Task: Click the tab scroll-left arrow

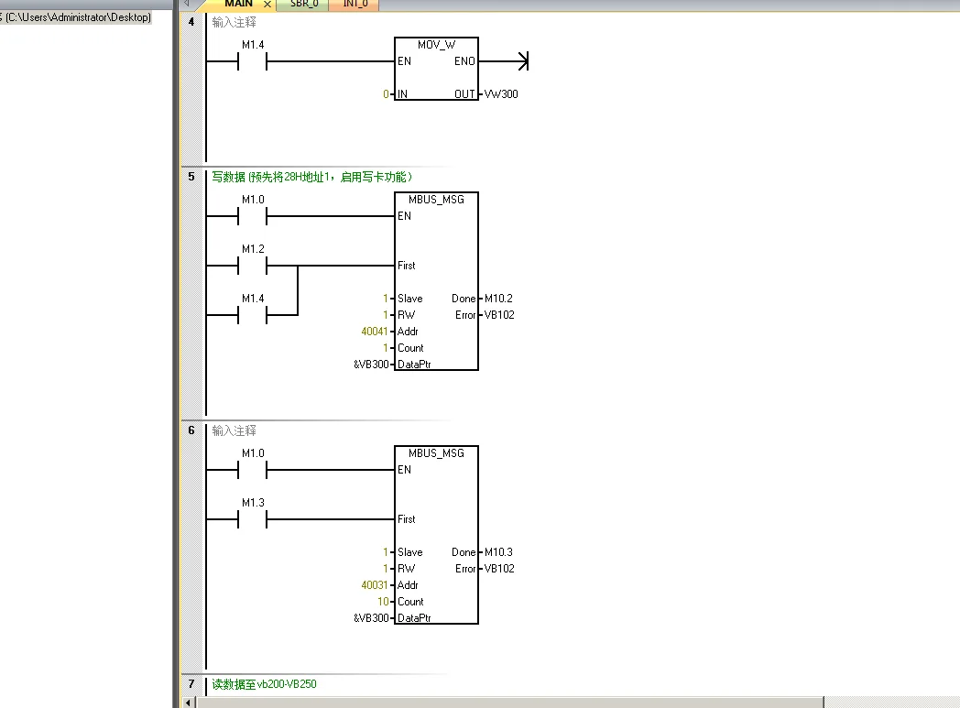Action: (187, 4)
